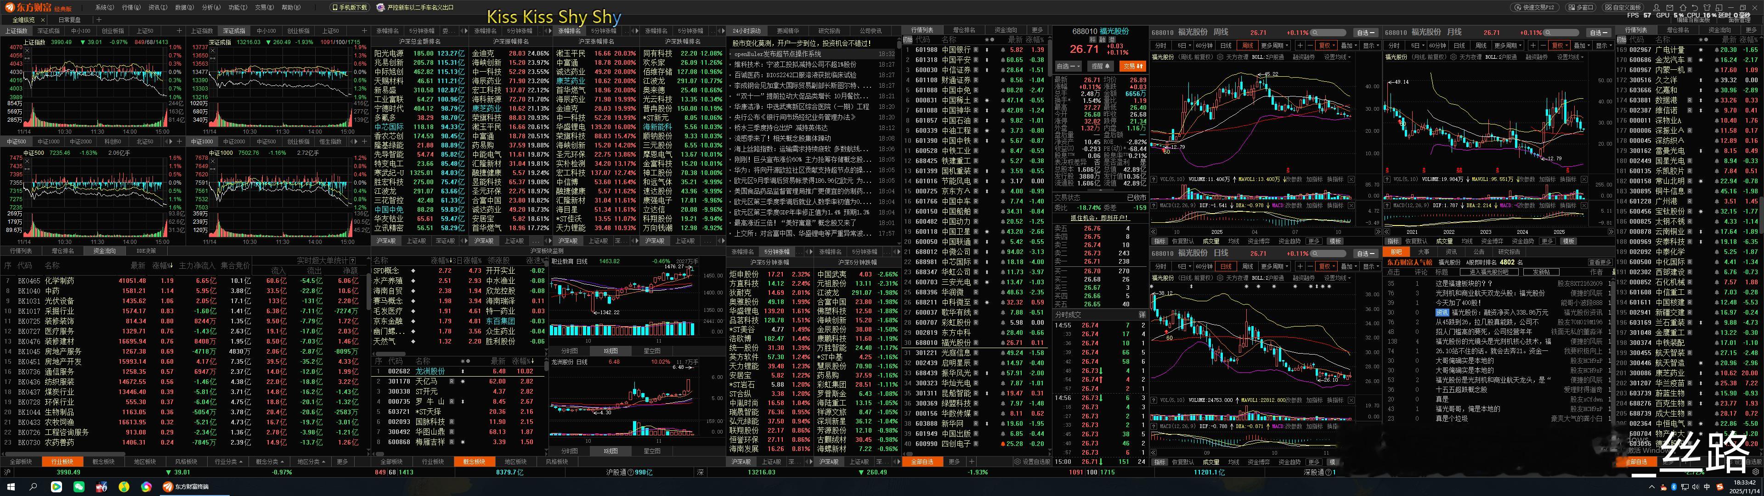Click zoom-in plus on weekly chart toolbar
The height and width of the screenshot is (496, 1764).
(1300, 45)
